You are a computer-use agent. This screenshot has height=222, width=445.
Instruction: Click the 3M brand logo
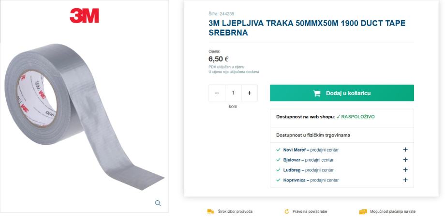coord(84,15)
